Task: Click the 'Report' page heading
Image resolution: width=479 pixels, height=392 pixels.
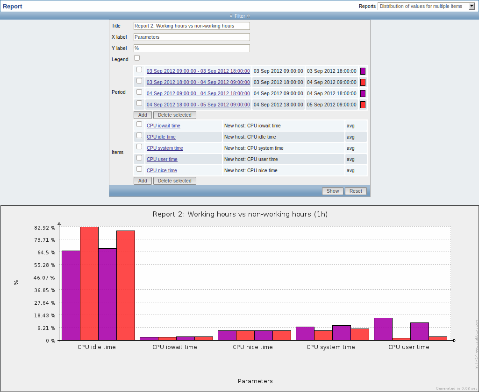Action: click(13, 7)
